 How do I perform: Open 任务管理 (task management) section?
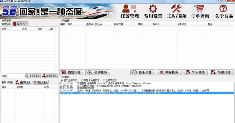tap(130, 11)
